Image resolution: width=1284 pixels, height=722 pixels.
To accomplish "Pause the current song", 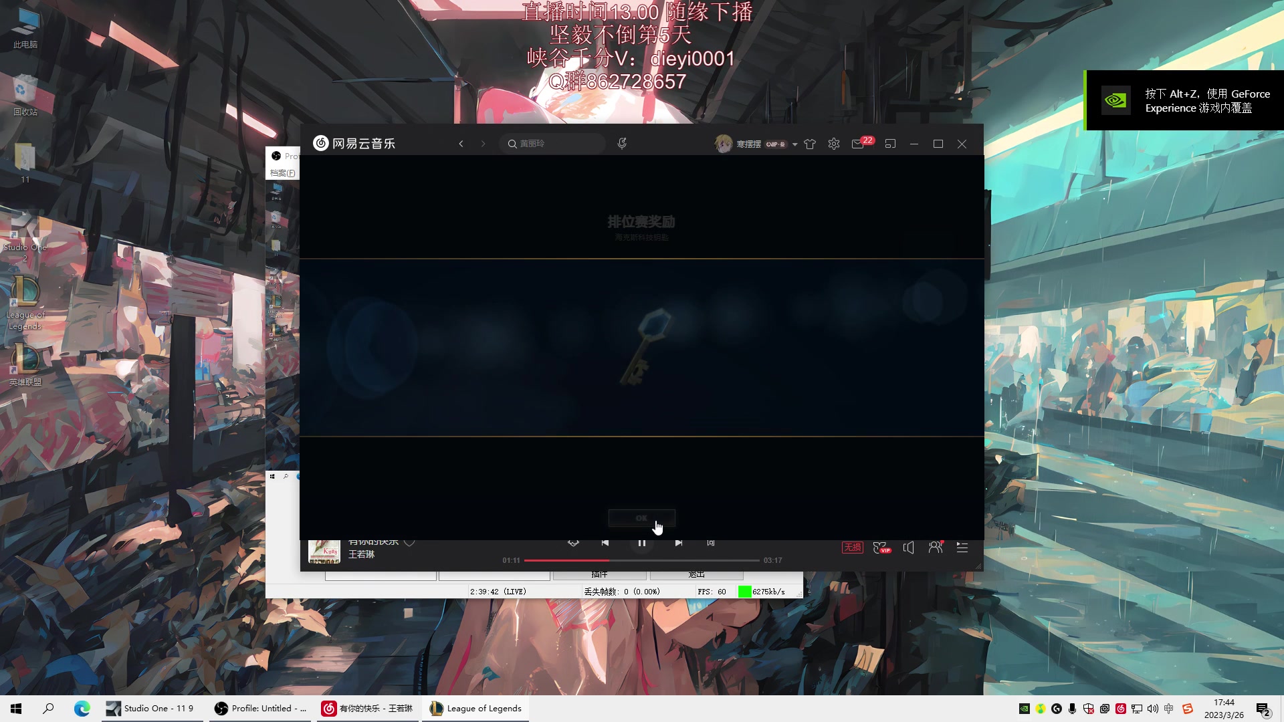I will tap(641, 543).
